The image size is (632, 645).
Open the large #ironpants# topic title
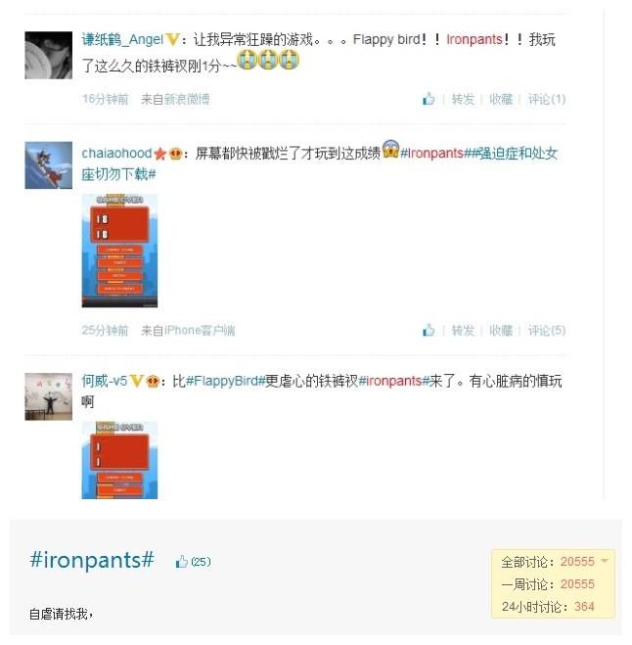tap(92, 560)
